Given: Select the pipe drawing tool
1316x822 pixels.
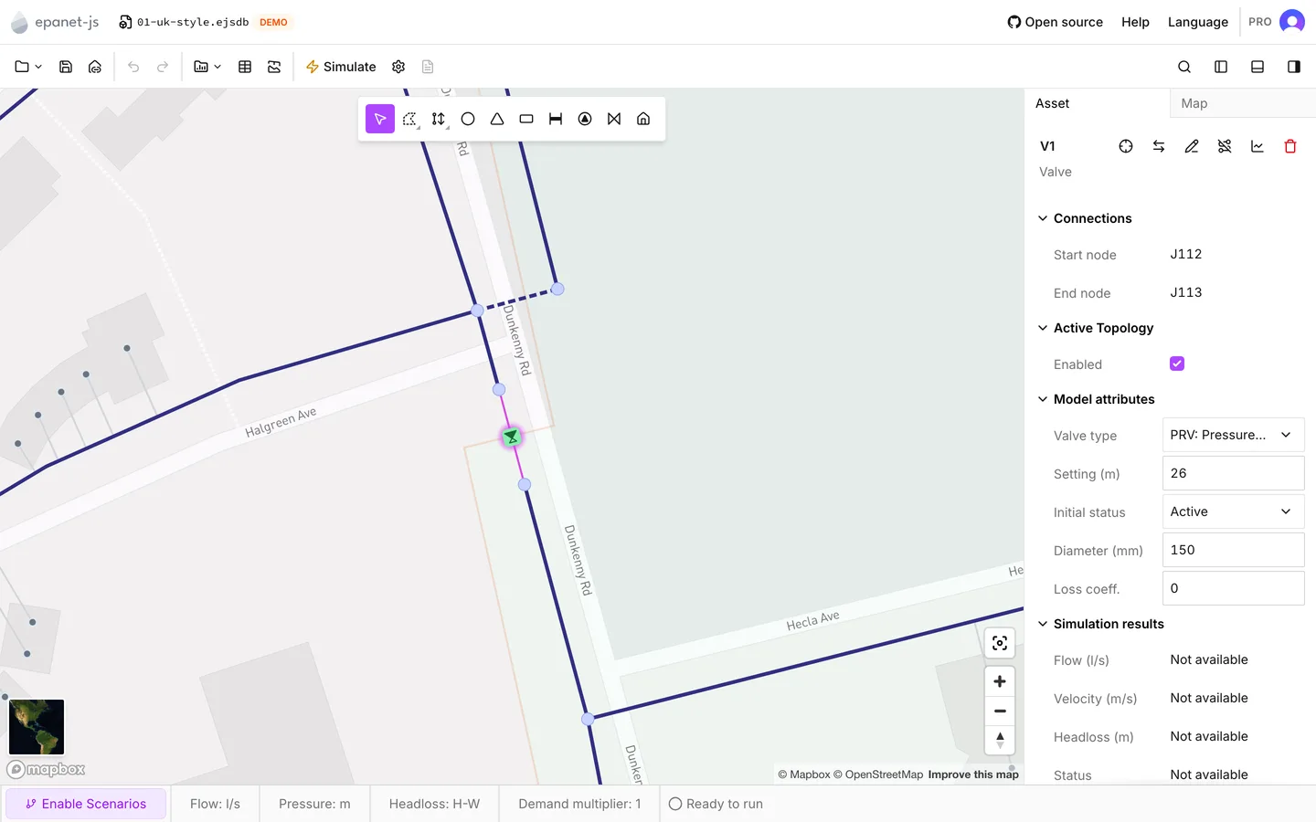Looking at the screenshot, I should point(556,119).
